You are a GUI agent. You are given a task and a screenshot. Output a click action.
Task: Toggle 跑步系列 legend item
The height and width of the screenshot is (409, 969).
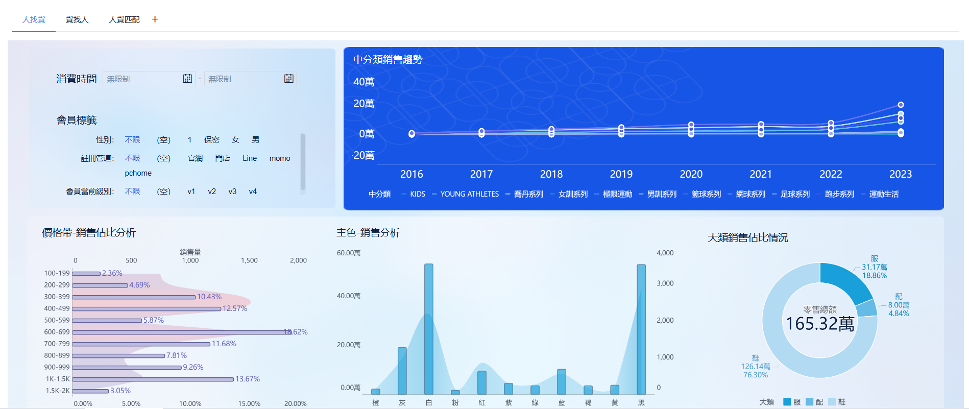(x=836, y=194)
